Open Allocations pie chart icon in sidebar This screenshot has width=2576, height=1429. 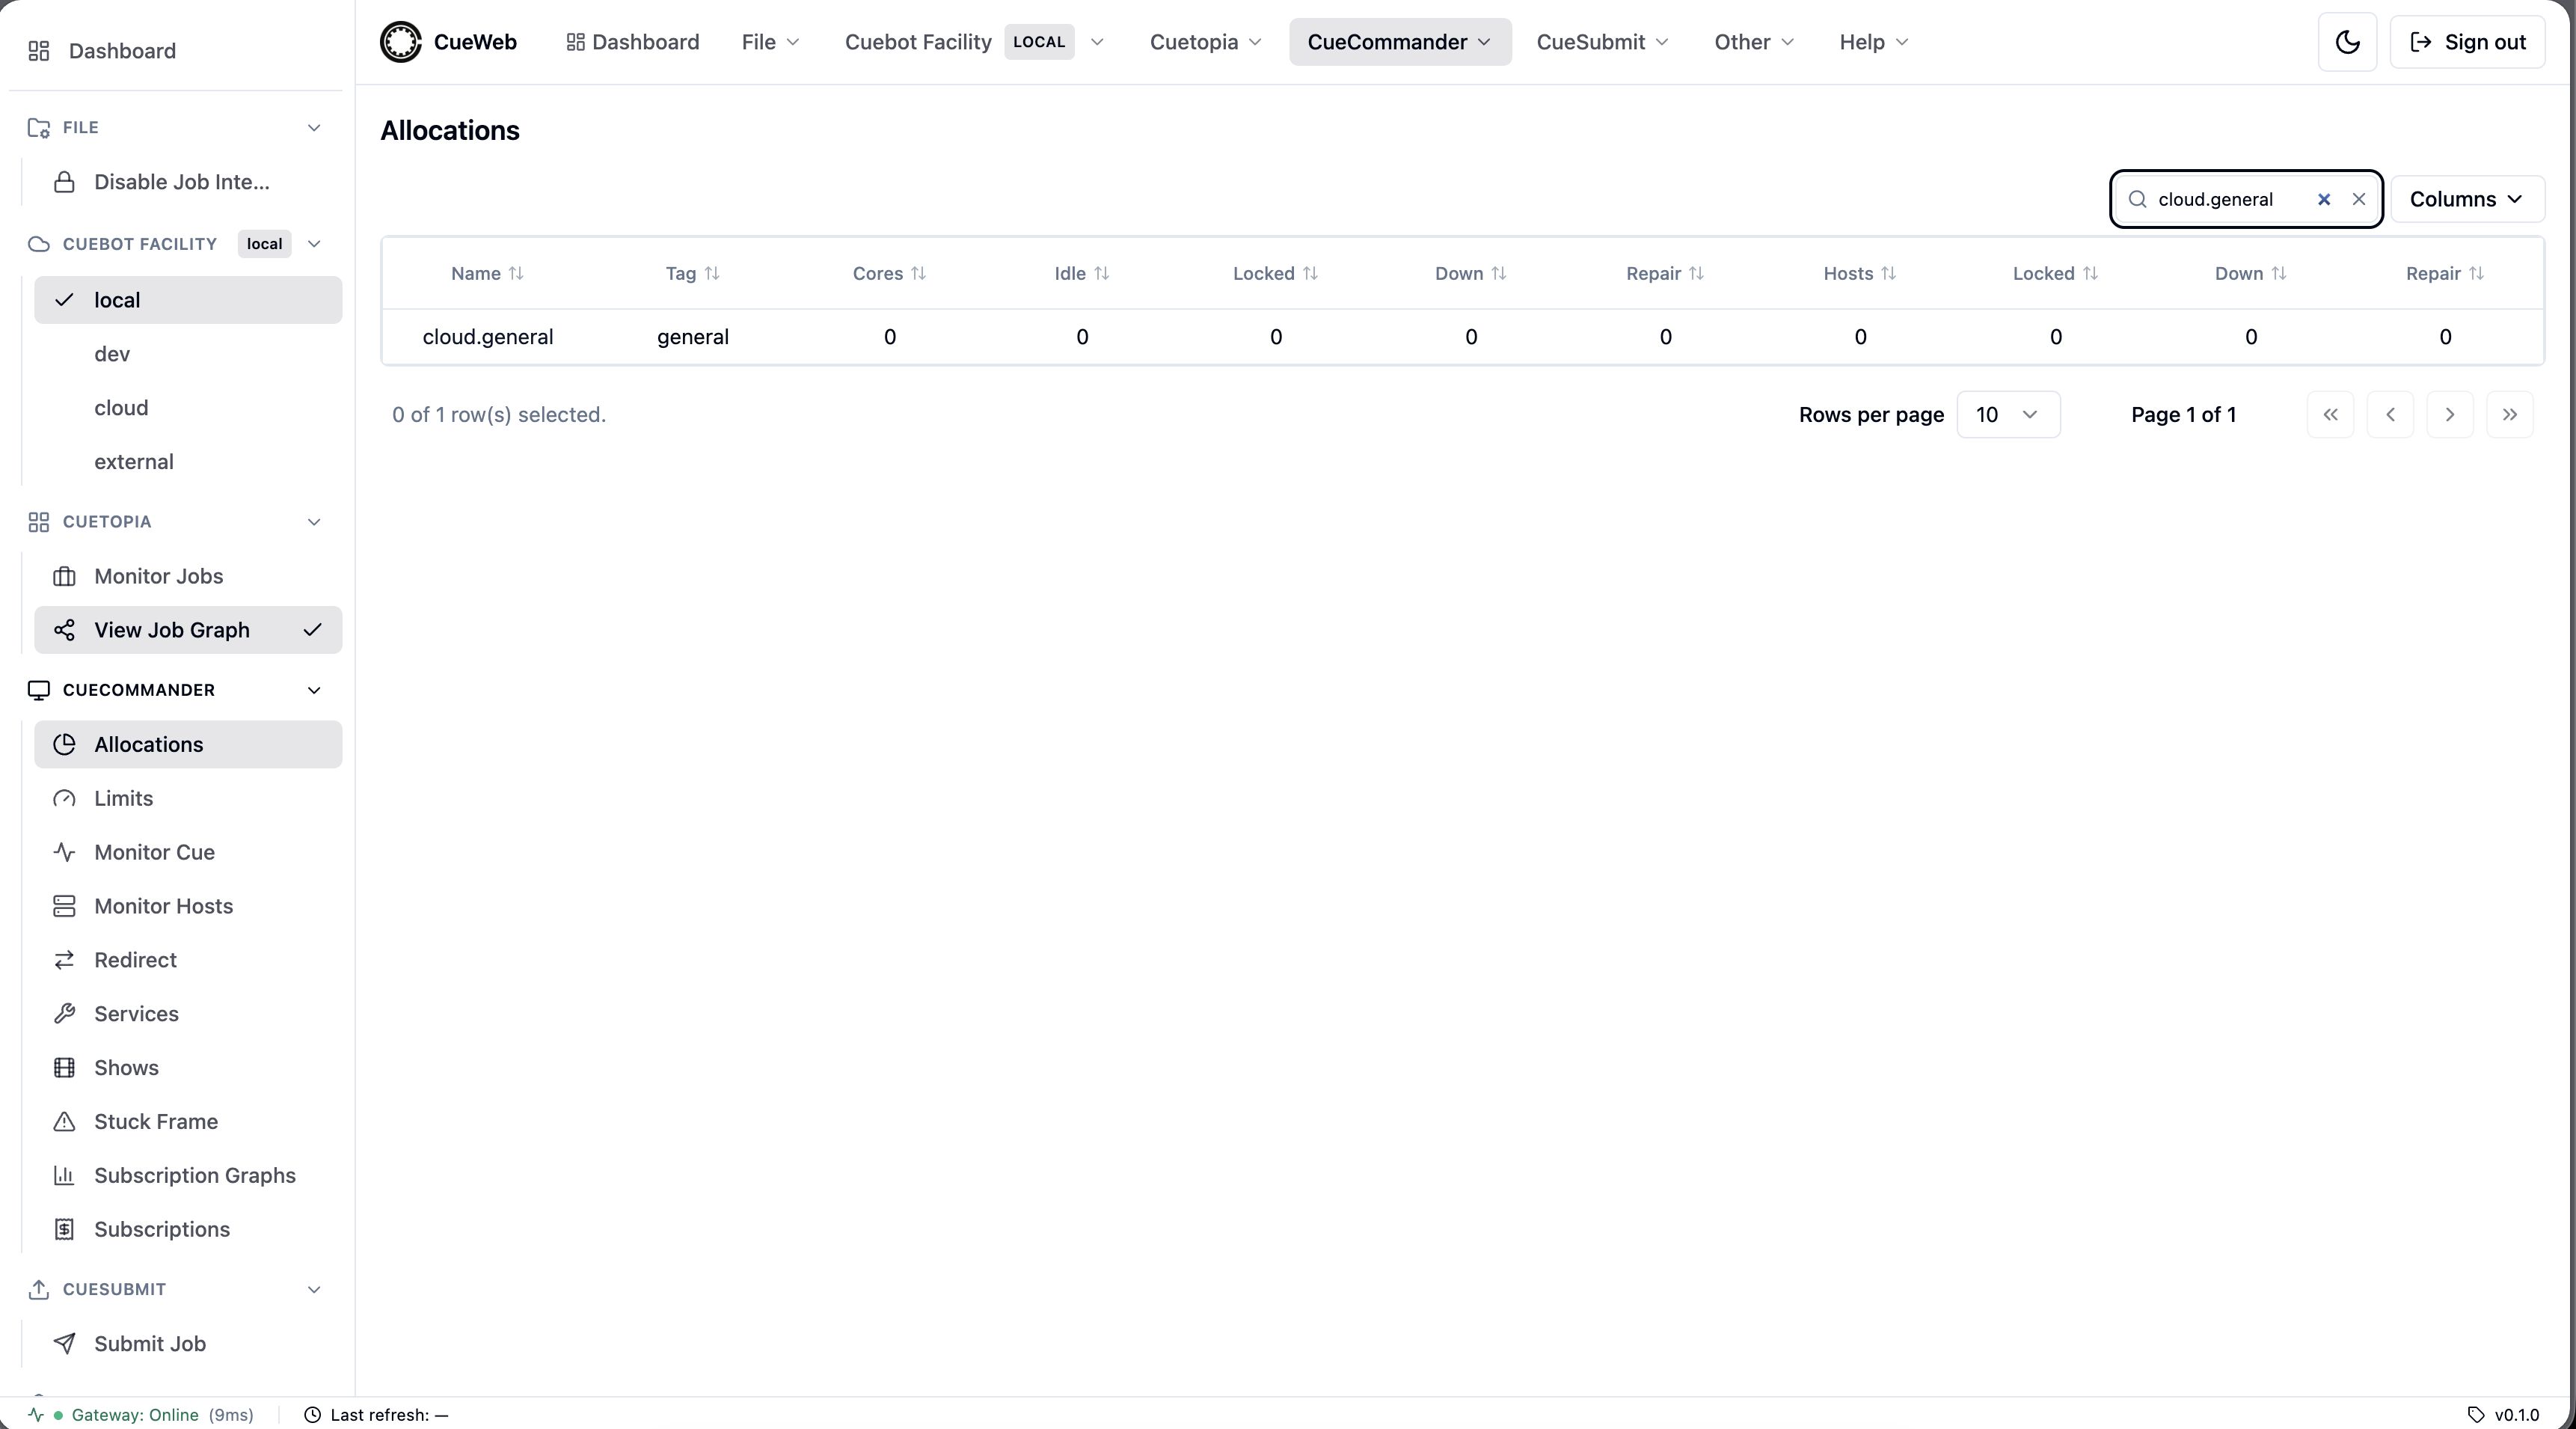point(64,744)
